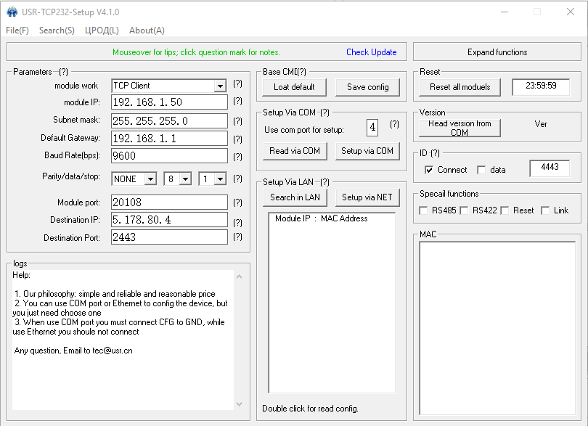Click the module IP field 192.168.1.50

coord(169,102)
